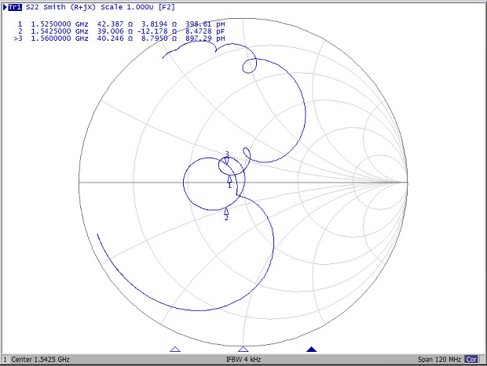Image resolution: width=487 pixels, height=366 pixels.
Task: Click the S22 measurement parameter label
Action: coord(35,7)
